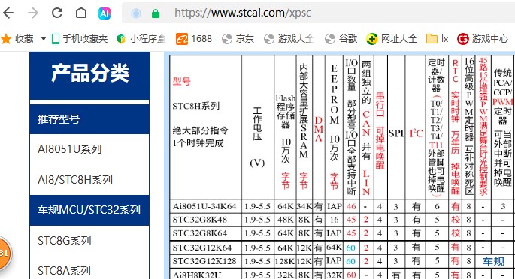Open the browser home page

tap(81, 13)
